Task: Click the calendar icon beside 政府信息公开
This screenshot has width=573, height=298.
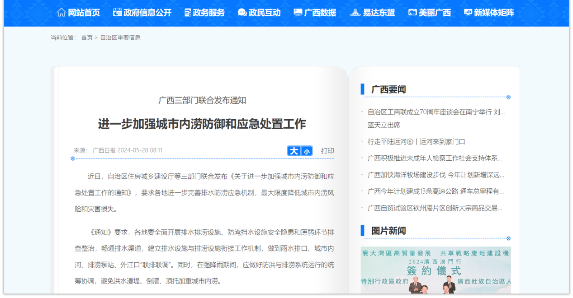Action: pyautogui.click(x=117, y=13)
